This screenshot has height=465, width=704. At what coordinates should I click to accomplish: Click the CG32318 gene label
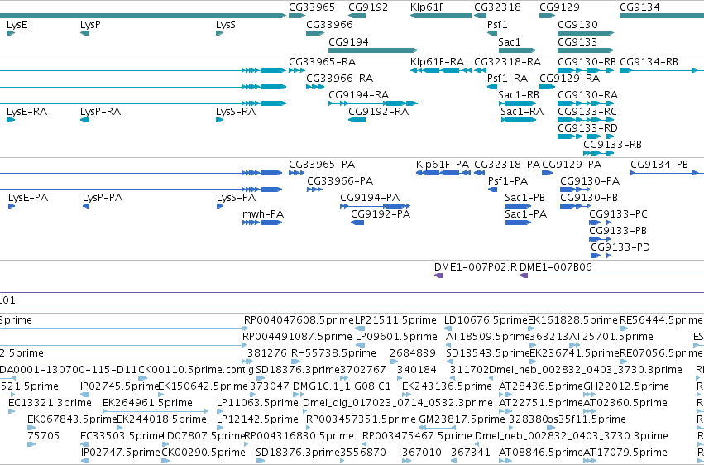point(497,7)
